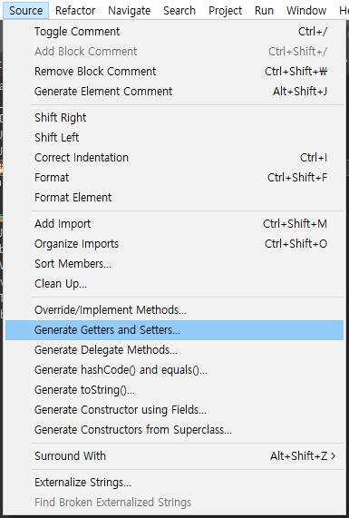Choose Remove Block Comment
This screenshot has height=518, width=349.
click(174, 72)
